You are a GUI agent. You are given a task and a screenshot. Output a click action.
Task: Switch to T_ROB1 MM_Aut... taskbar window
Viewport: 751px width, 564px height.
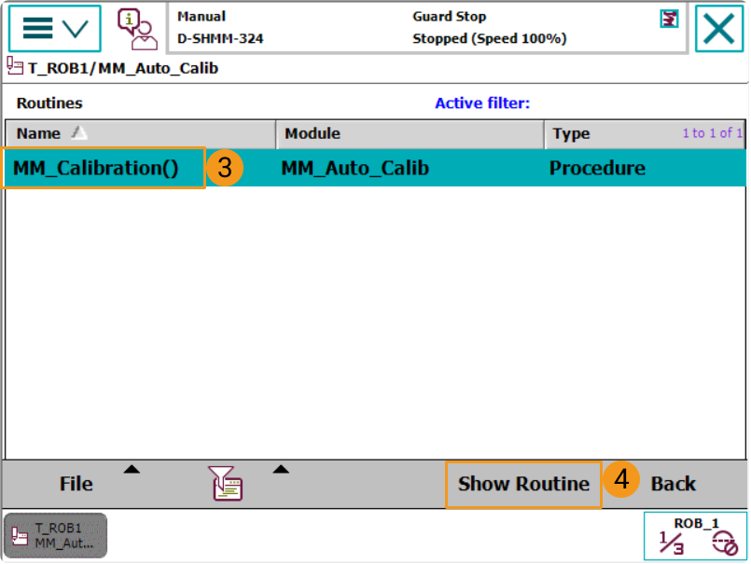[56, 535]
